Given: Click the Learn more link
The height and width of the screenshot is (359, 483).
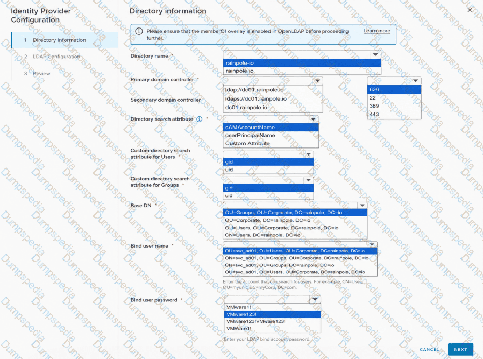Looking at the screenshot, I should (x=377, y=31).
